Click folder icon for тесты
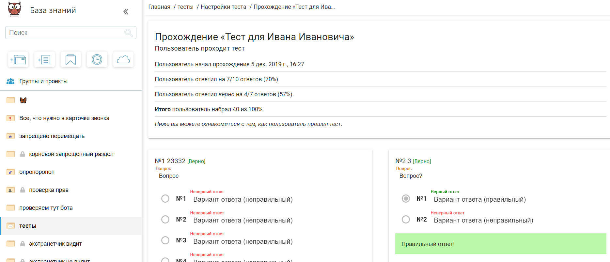The image size is (610, 262). pos(10,226)
